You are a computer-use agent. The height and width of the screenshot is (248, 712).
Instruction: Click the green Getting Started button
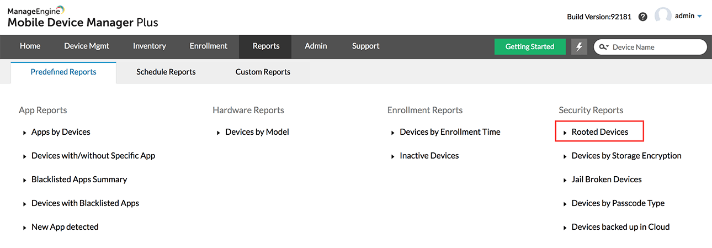(x=530, y=47)
